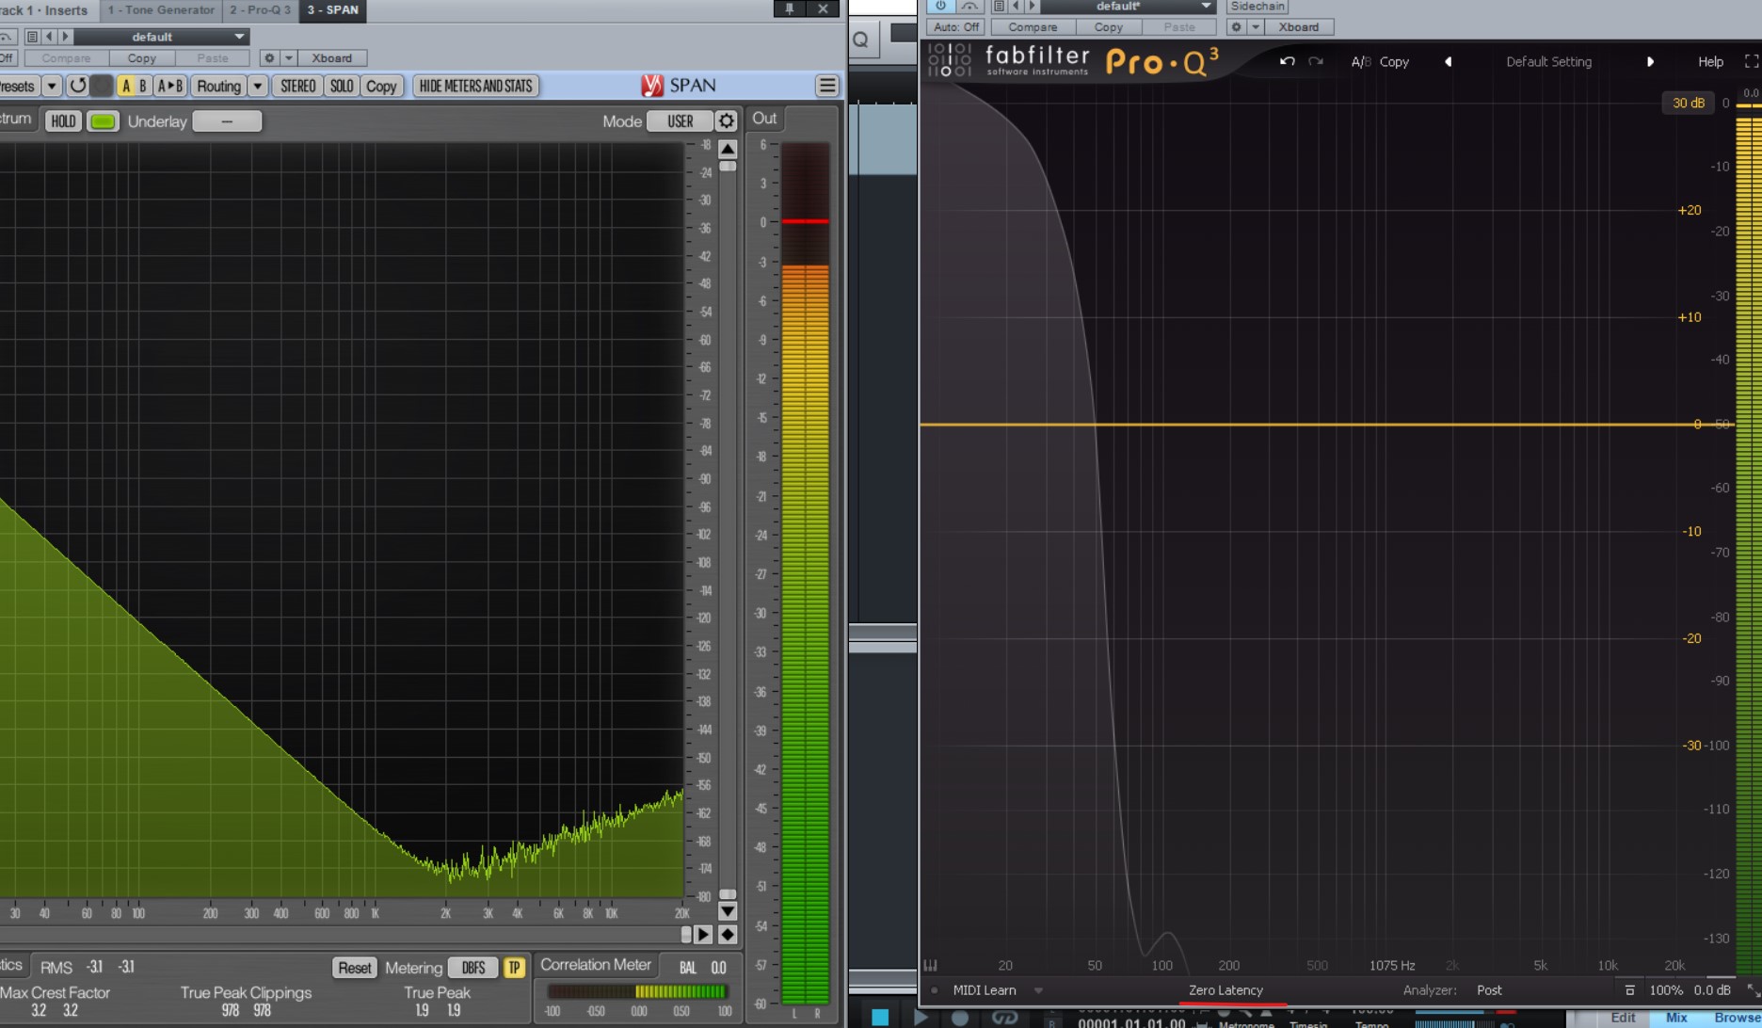Open the Mix view tab
Image resolution: width=1762 pixels, height=1028 pixels.
(1676, 1018)
